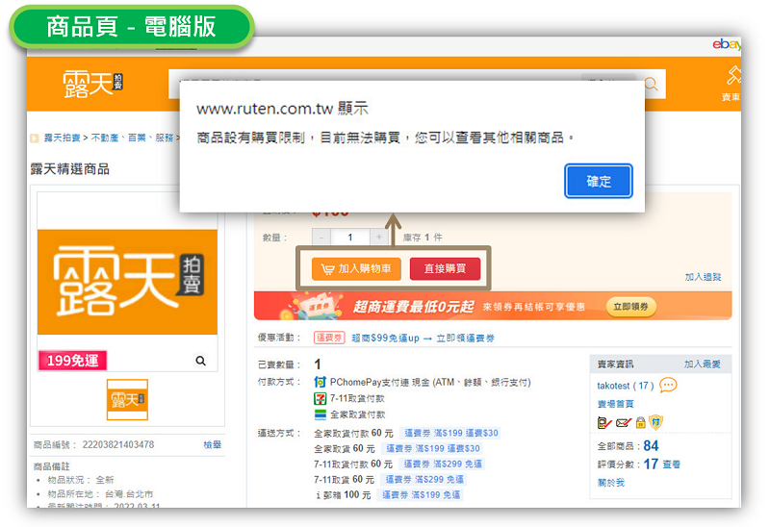Click the 加入追蹤 link
Image resolution: width=770 pixels, height=527 pixels.
pos(703,277)
